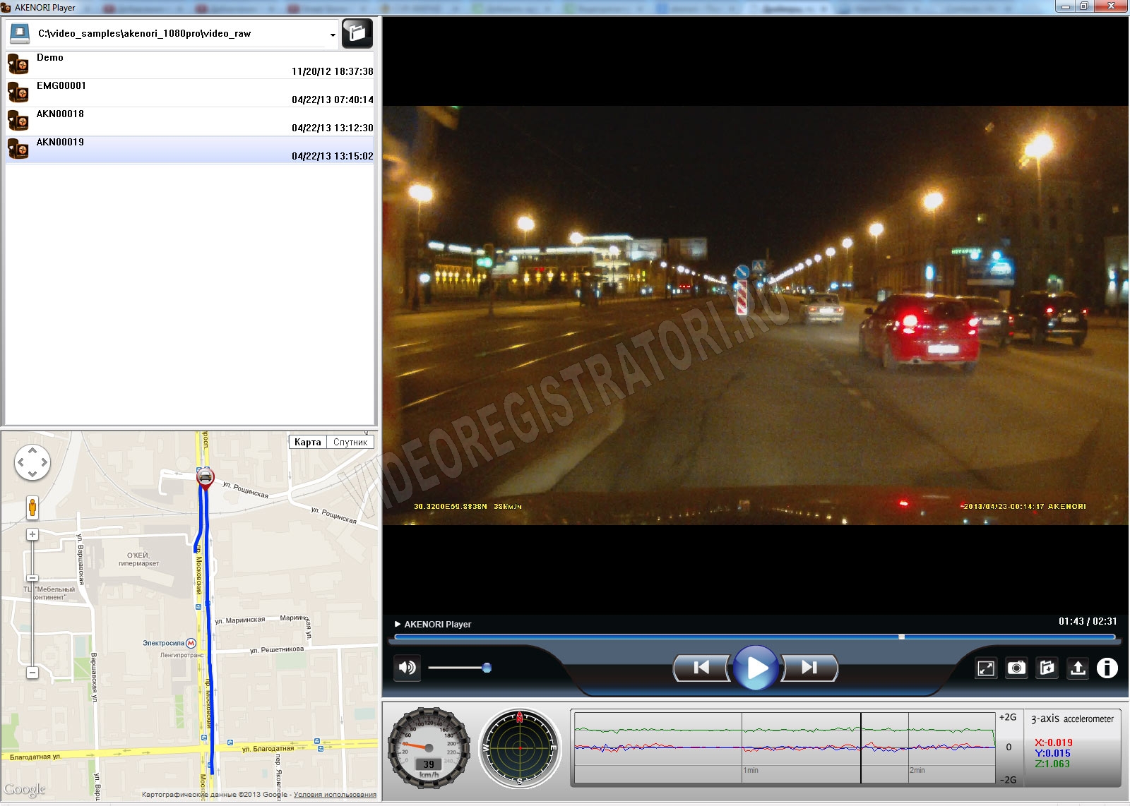The image size is (1130, 806).
Task: Switch map to Спутник view
Action: [350, 442]
